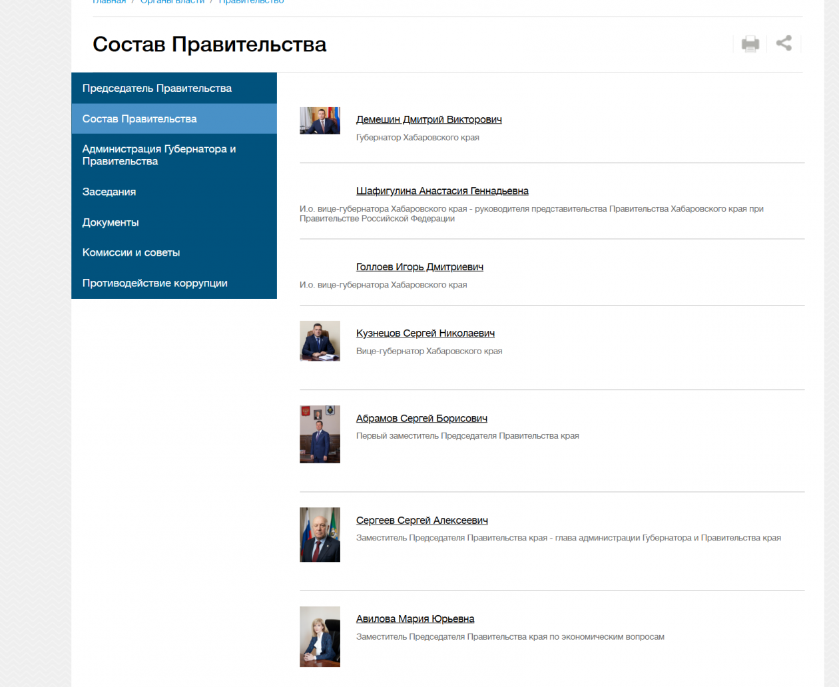Screen dimensions: 839x687
Task: Click the printer icon to print page
Action: coord(750,44)
